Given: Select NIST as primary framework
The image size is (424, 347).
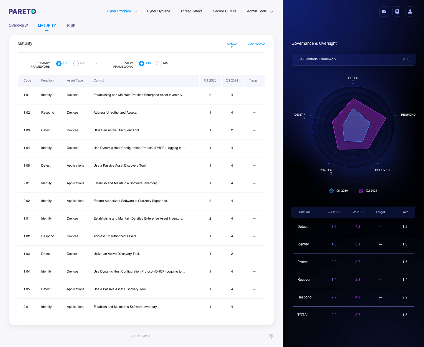Looking at the screenshot, I should pyautogui.click(x=76, y=64).
